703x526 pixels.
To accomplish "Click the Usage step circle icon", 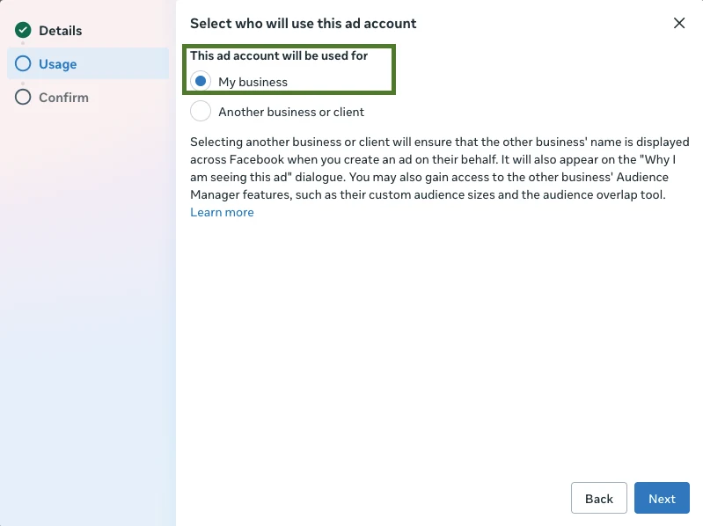I will click(x=23, y=63).
